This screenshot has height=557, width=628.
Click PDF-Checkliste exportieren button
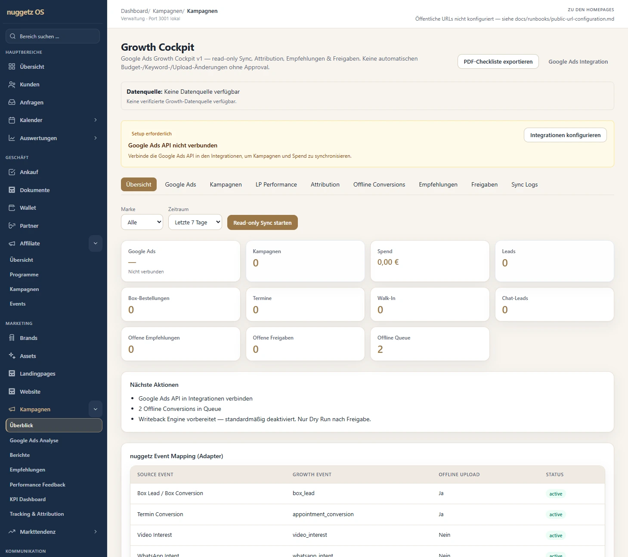pyautogui.click(x=498, y=61)
